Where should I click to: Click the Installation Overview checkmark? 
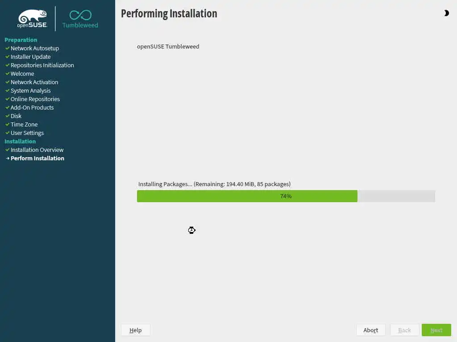[x=7, y=150]
